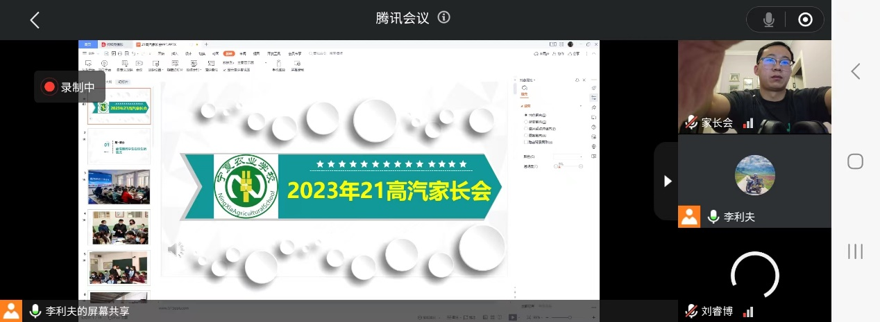Click the WPS save icon in quick toolbar
Screen dimensions: 880x322
tap(106, 53)
